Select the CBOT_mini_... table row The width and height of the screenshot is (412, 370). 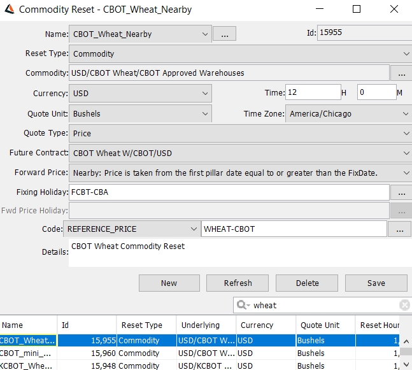point(200,353)
